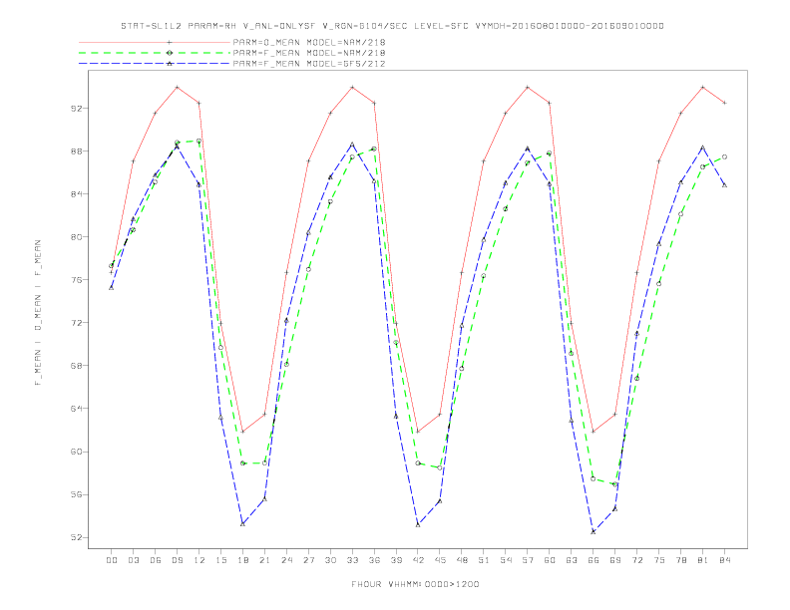The width and height of the screenshot is (790, 610).
Task: Click the 51 forecast hour tick label
Action: point(484,560)
